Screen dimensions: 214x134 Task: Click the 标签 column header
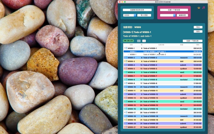[x=182, y=45]
